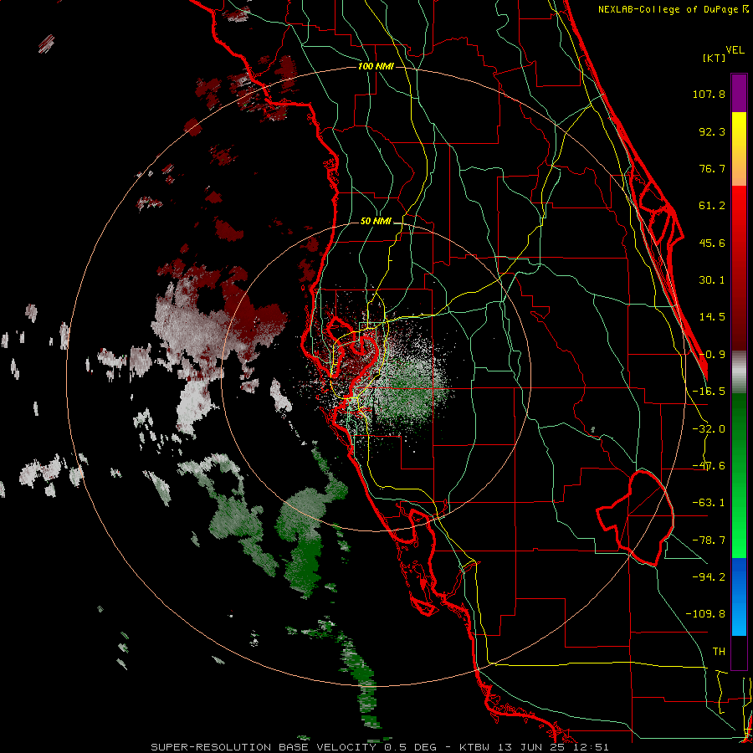Click the 50 NMI range ring label
753x753 pixels.
[376, 222]
